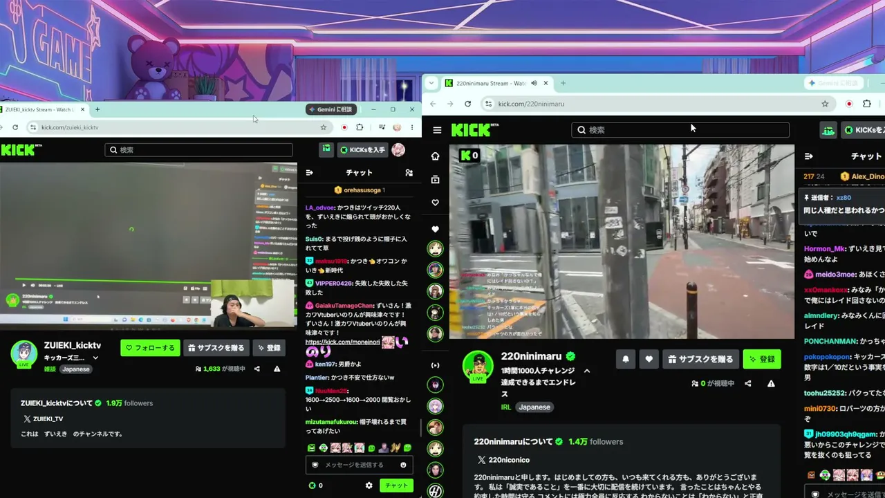Expand the ZUIEKI_kicktv stream title chevron

tap(95, 358)
